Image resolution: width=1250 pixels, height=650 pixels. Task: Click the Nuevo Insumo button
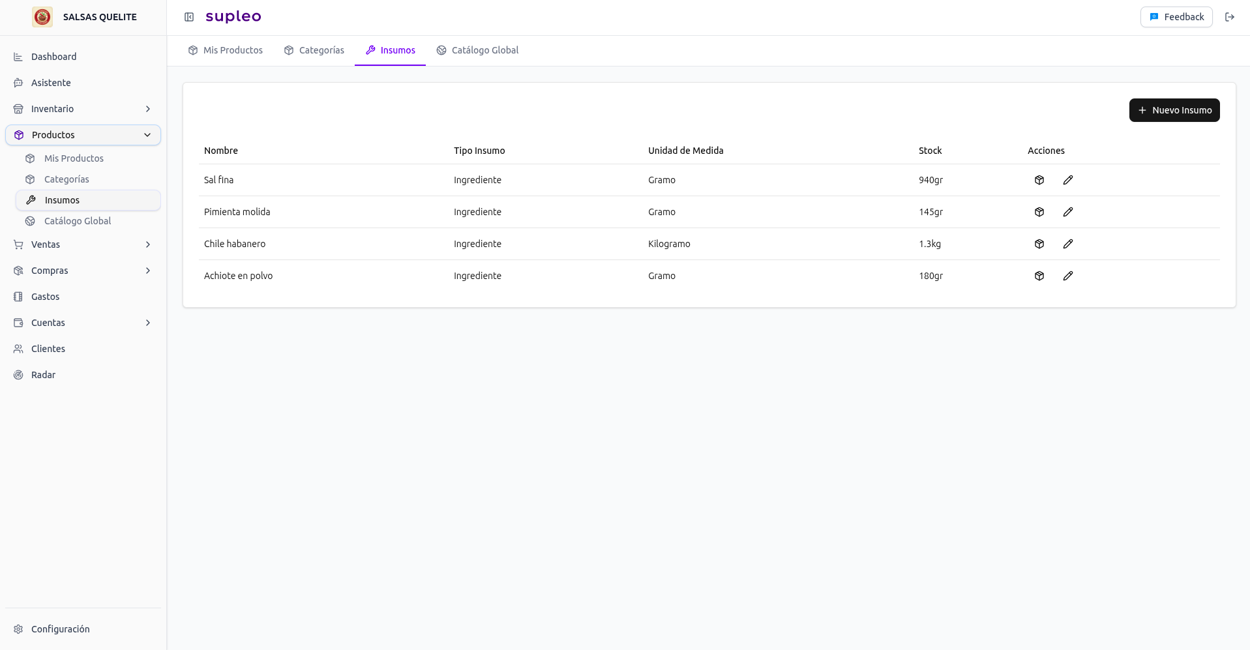point(1174,110)
